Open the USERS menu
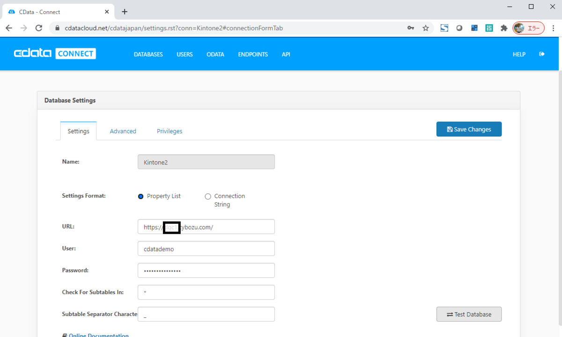This screenshot has height=337, width=562. tap(185, 54)
